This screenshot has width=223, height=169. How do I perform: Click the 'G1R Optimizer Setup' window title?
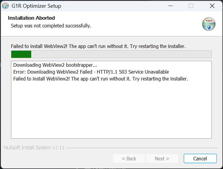(x=36, y=6)
